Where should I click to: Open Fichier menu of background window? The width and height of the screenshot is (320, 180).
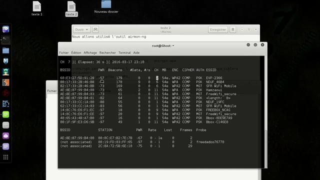coord(52,91)
